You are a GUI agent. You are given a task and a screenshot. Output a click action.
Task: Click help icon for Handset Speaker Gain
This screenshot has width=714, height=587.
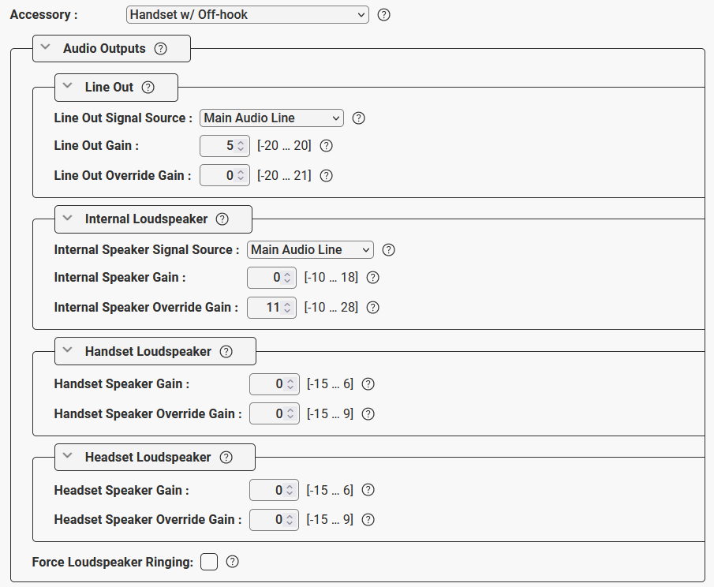pyautogui.click(x=368, y=384)
